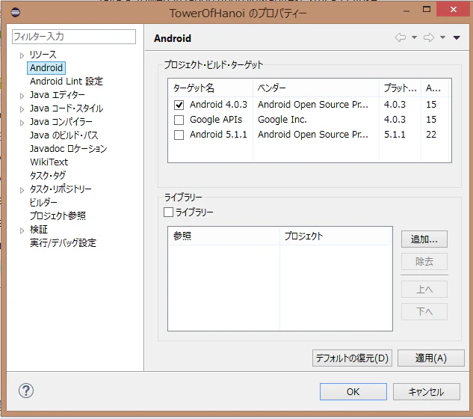Check the Android 4.0.3 target checkbox
The image size is (473, 419).
pos(179,105)
